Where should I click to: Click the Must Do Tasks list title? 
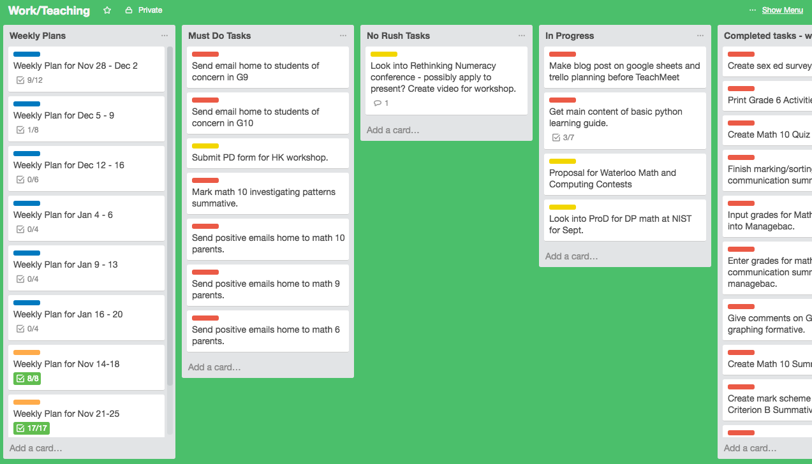click(x=219, y=36)
